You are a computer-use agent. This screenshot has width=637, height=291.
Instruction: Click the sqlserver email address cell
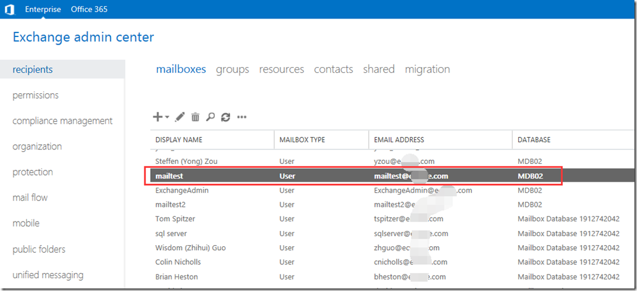pyautogui.click(x=411, y=234)
